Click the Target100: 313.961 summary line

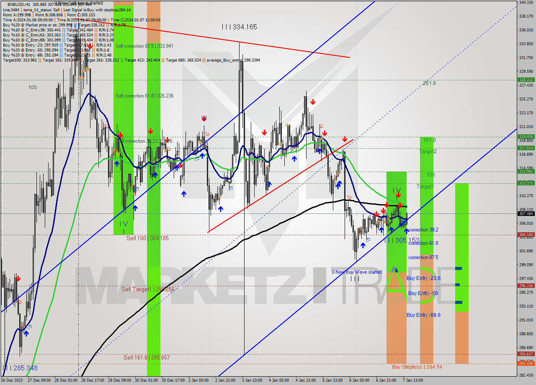point(131,60)
